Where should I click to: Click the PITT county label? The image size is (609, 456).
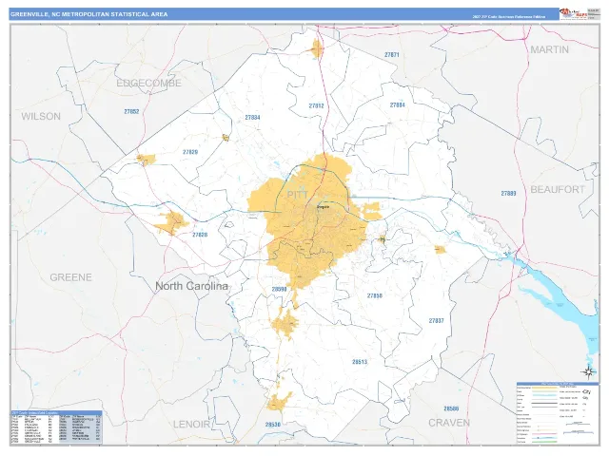click(x=298, y=195)
